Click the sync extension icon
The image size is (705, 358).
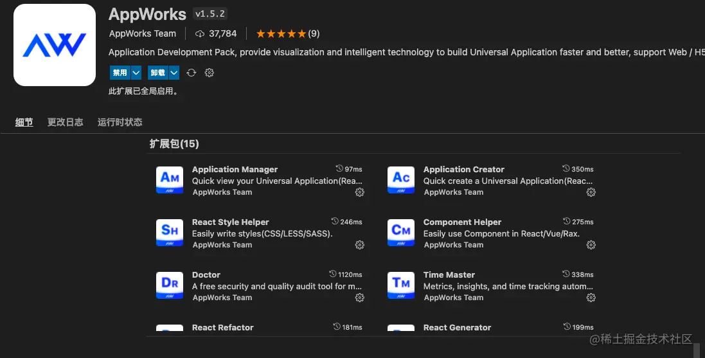pos(191,73)
